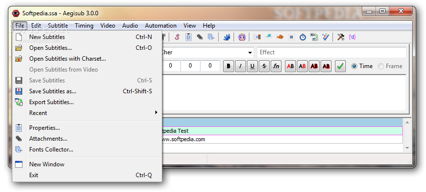
Task: Close the File menu via its menu bar item
Action: coord(20,26)
